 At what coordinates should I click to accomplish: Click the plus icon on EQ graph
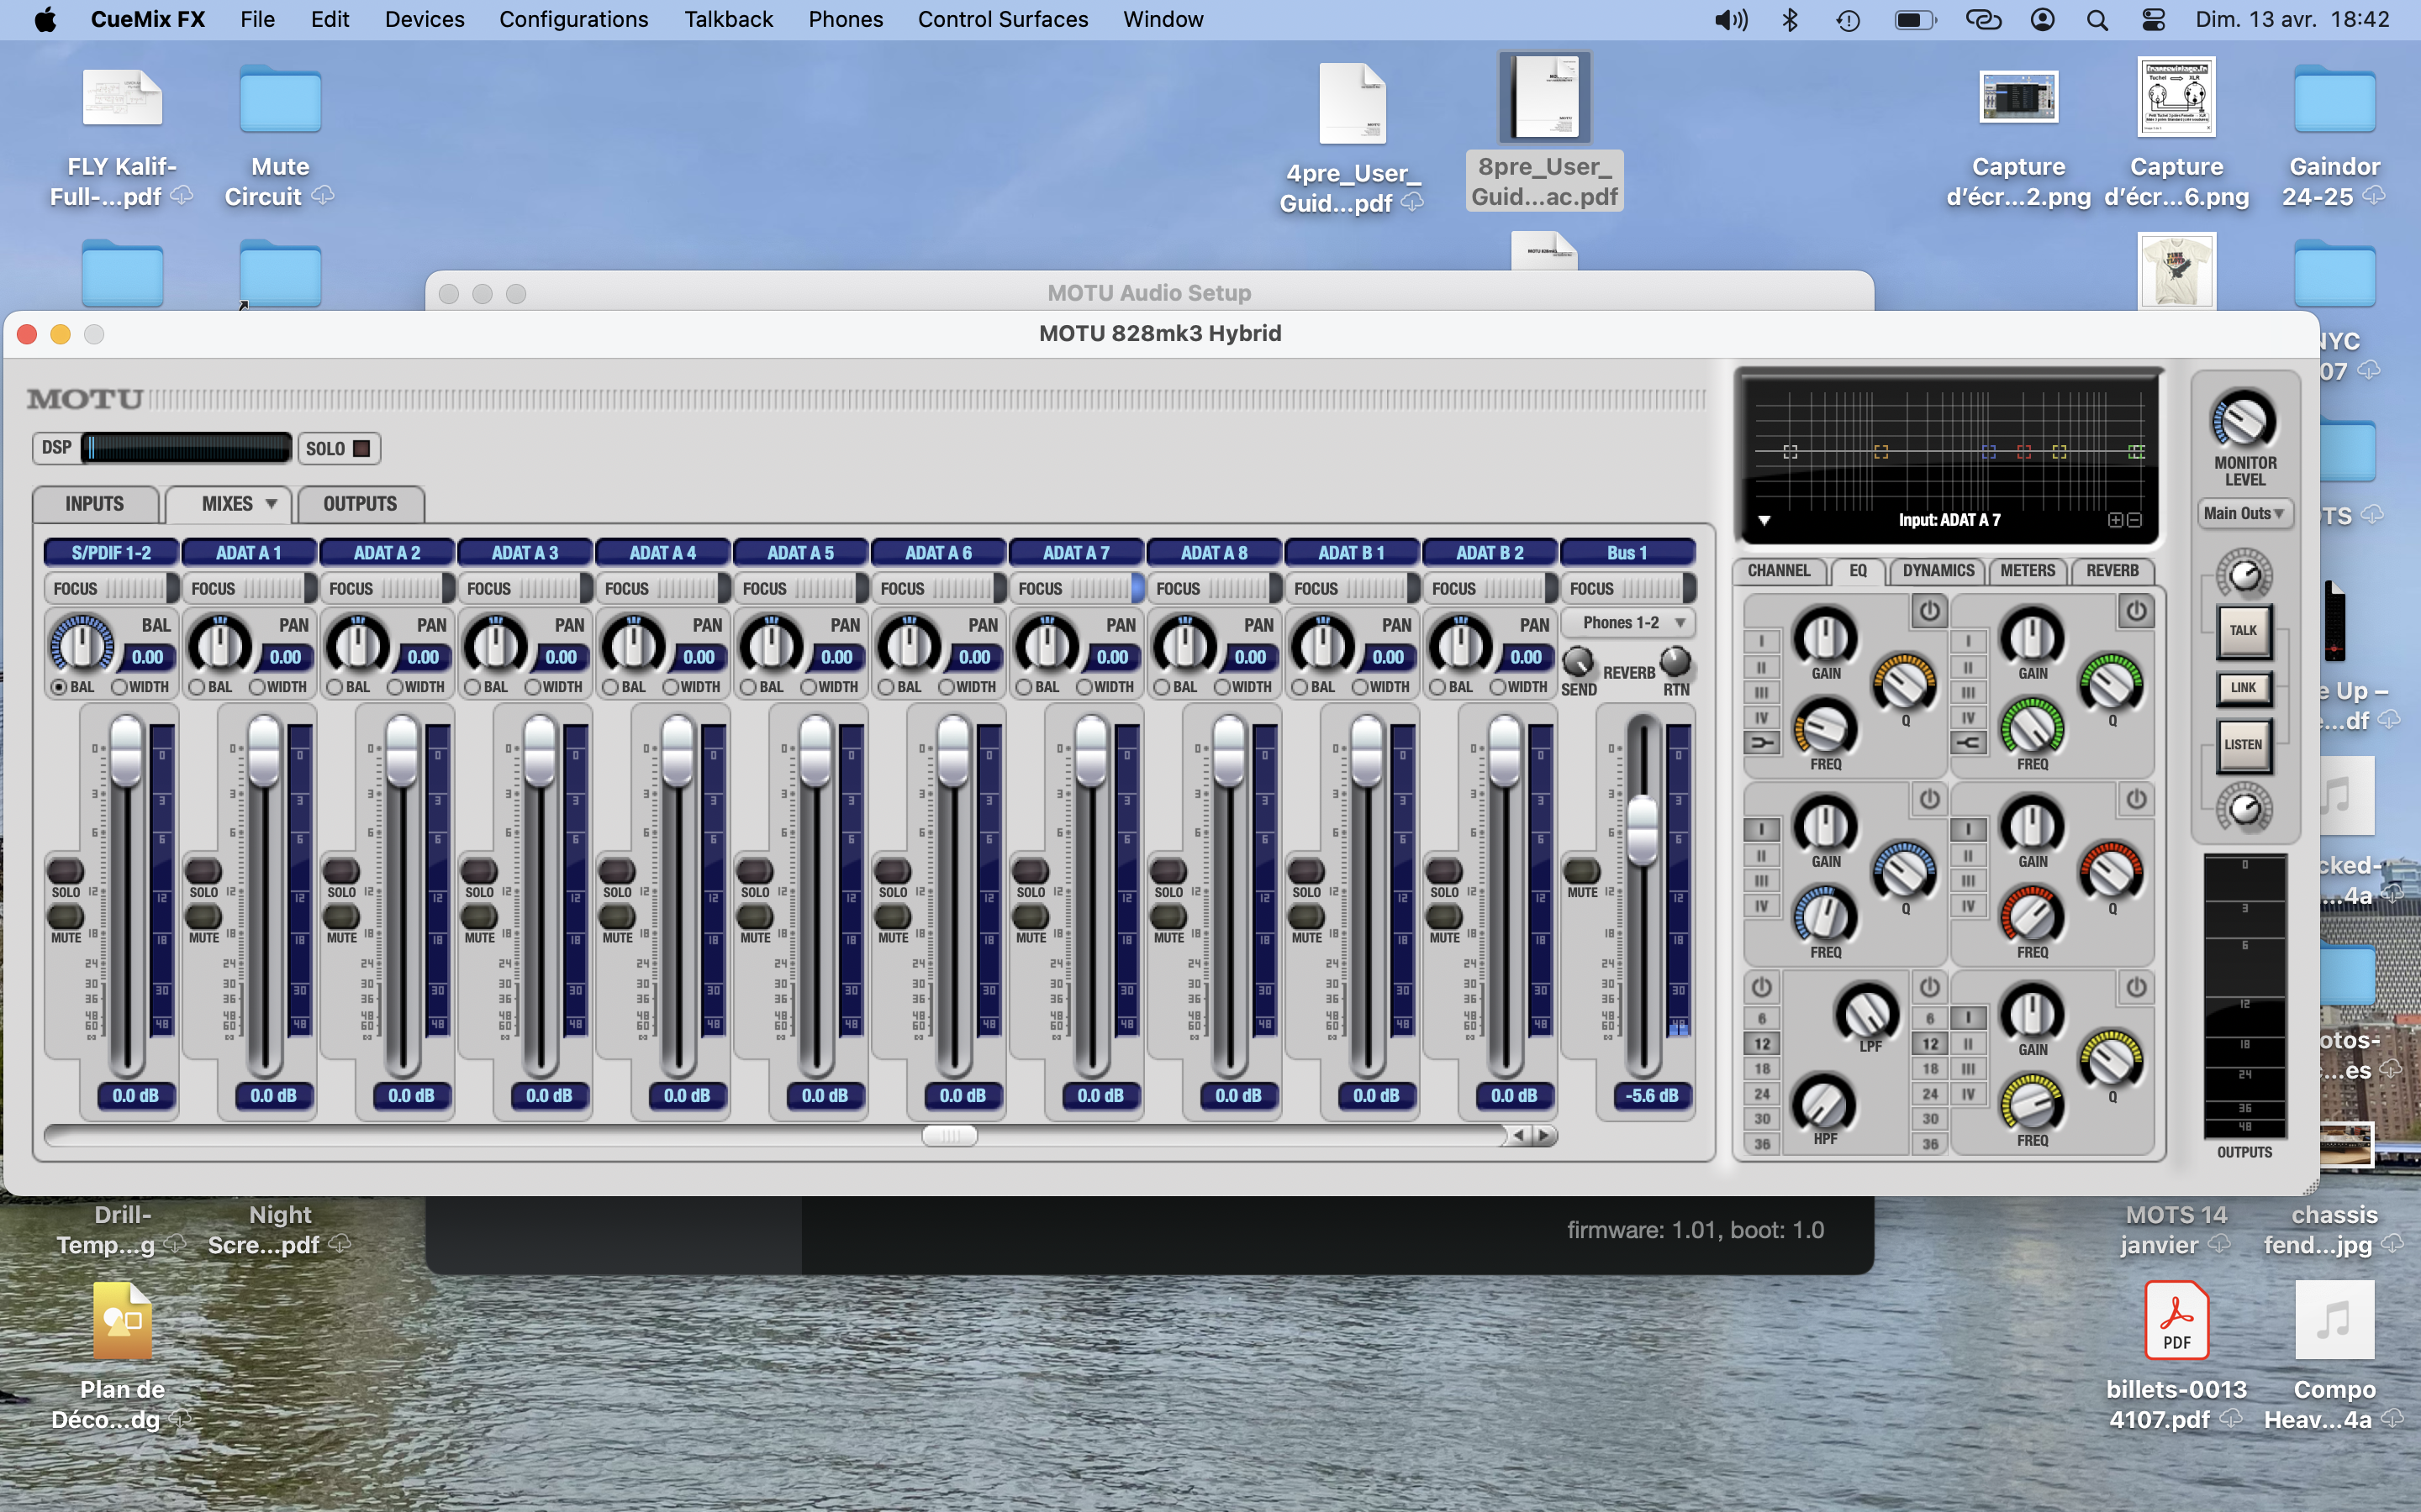(2115, 520)
